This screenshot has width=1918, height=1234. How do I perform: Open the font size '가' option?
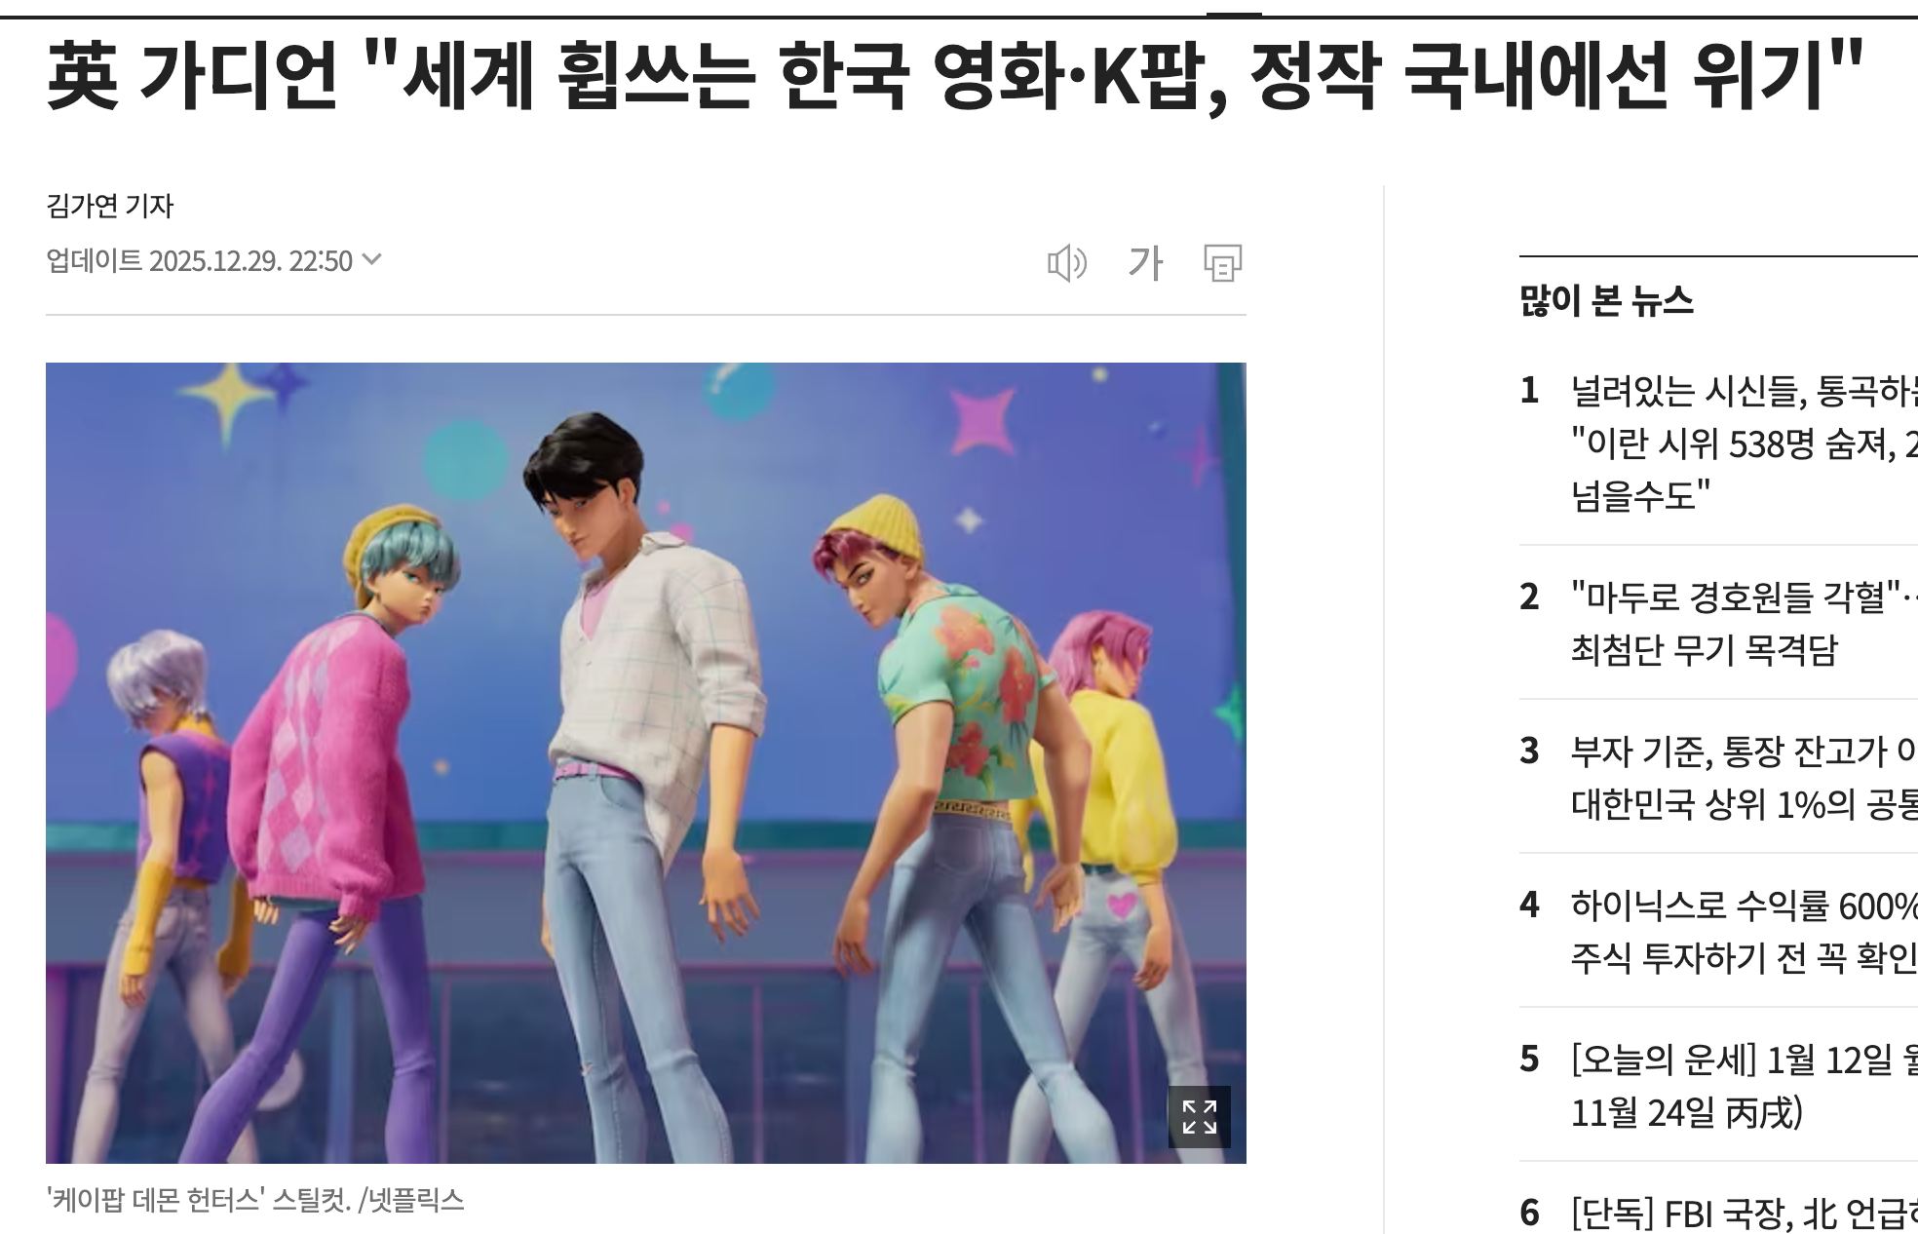(1145, 263)
